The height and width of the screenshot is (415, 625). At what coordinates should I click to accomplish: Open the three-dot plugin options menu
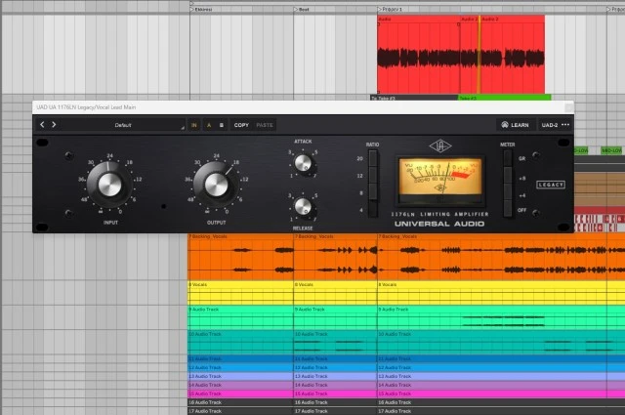(565, 125)
